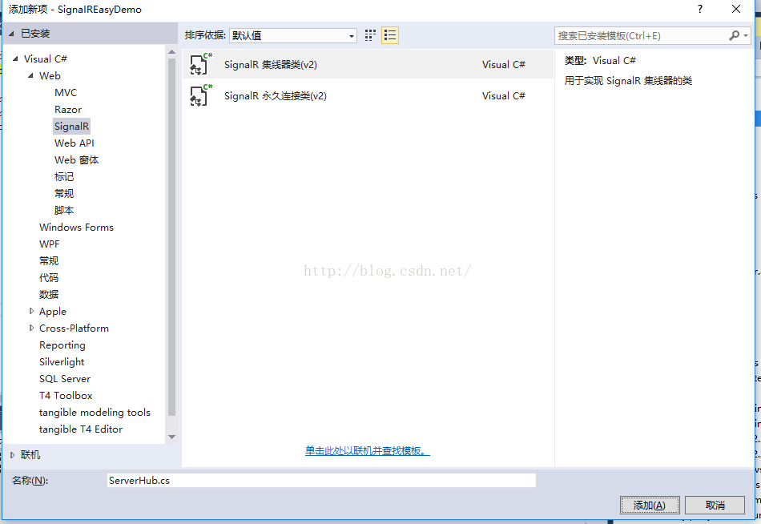Screen dimensions: 761x524
Task: Select Web 窗体 category
Action: [76, 160]
